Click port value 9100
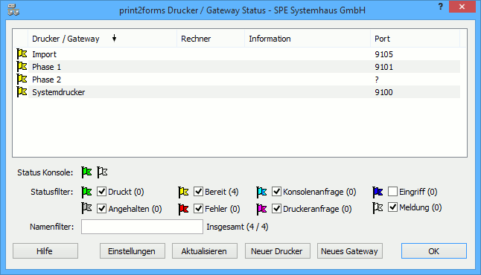This screenshot has height=275, width=481. (383, 92)
